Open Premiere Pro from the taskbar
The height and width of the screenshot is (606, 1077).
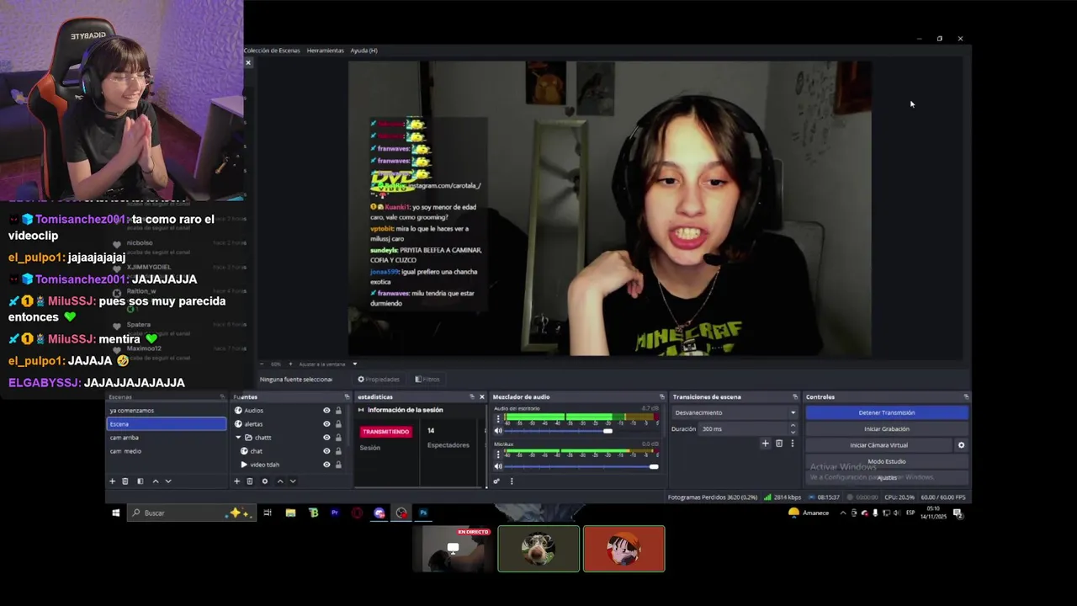(x=335, y=513)
